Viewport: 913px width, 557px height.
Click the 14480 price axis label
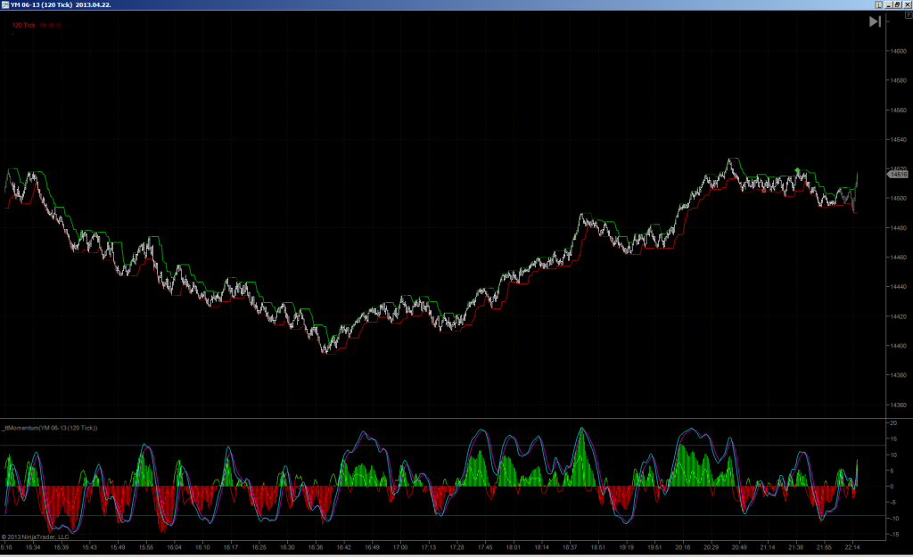click(898, 228)
